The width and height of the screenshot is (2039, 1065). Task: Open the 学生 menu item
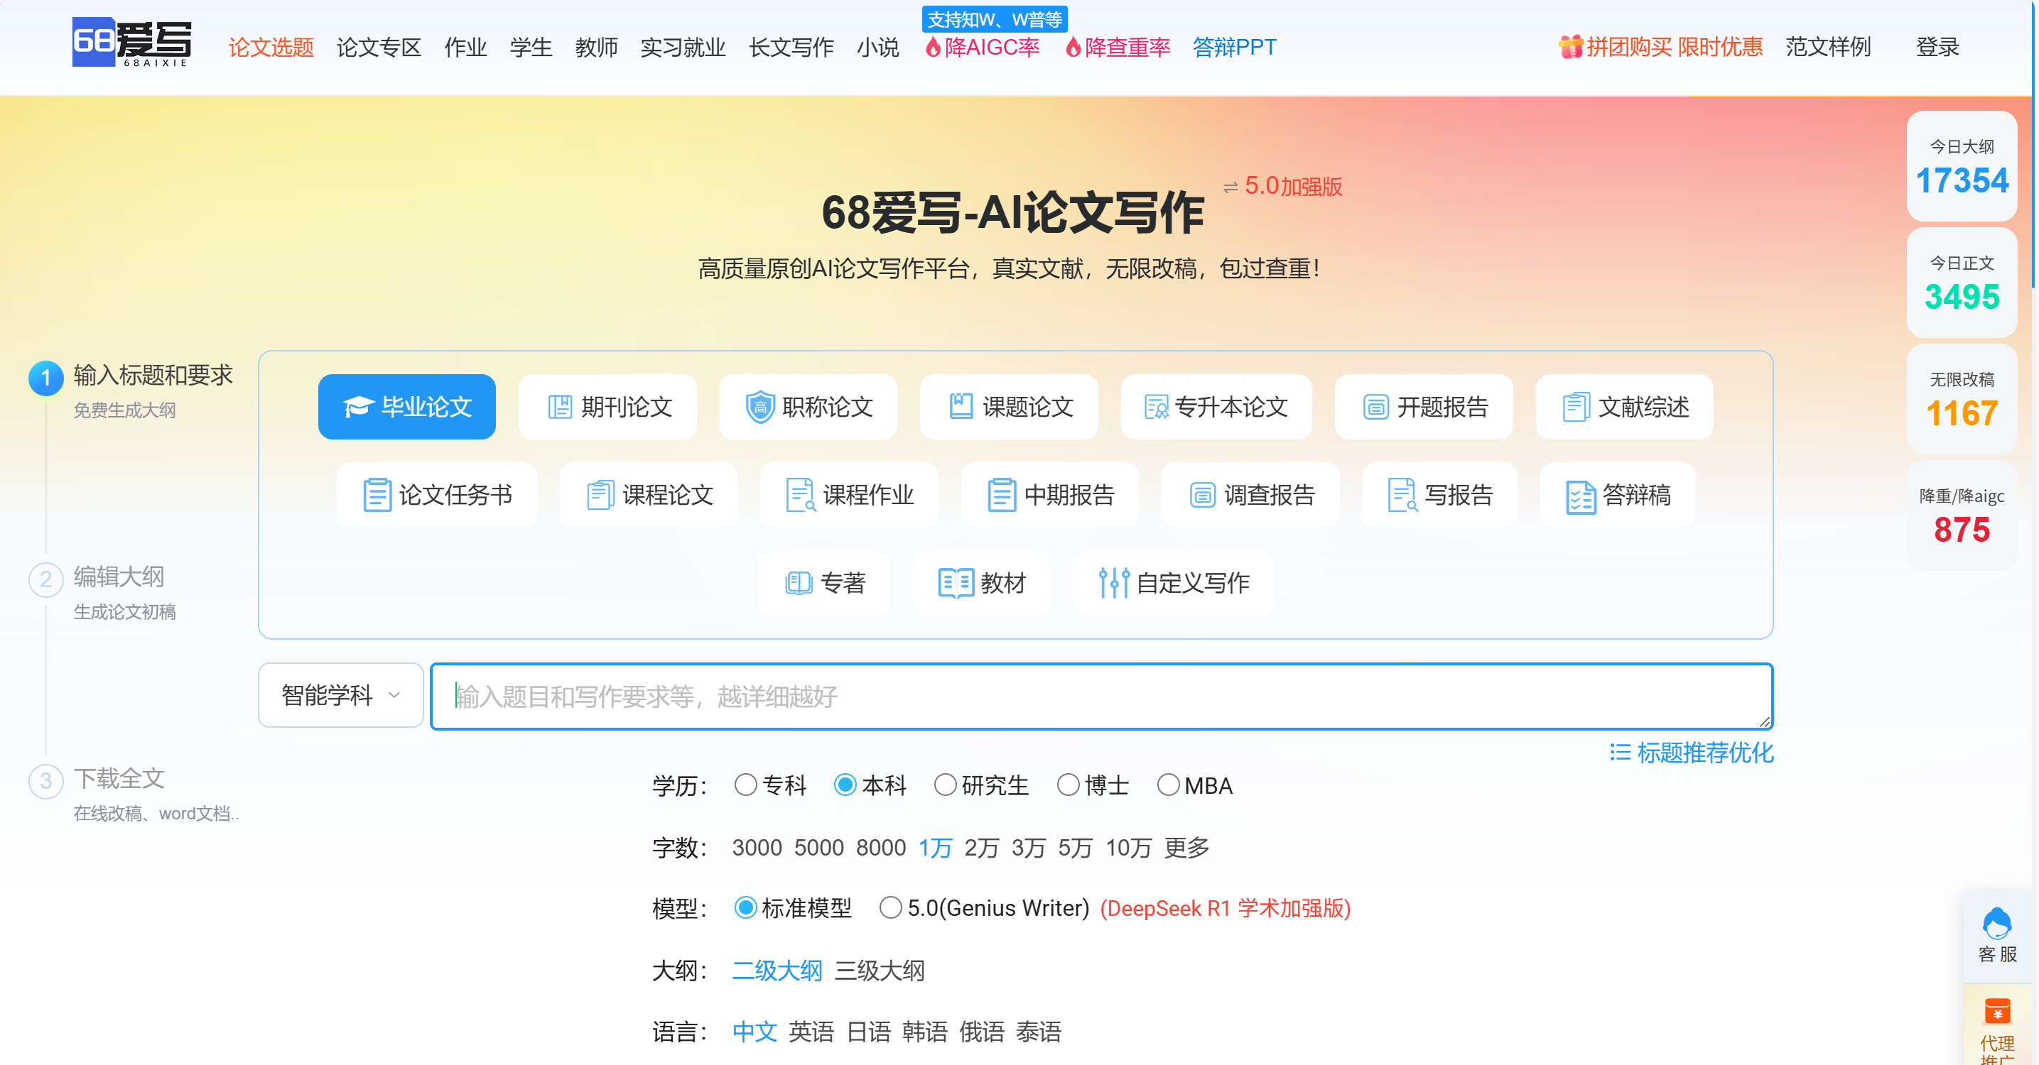click(x=531, y=48)
